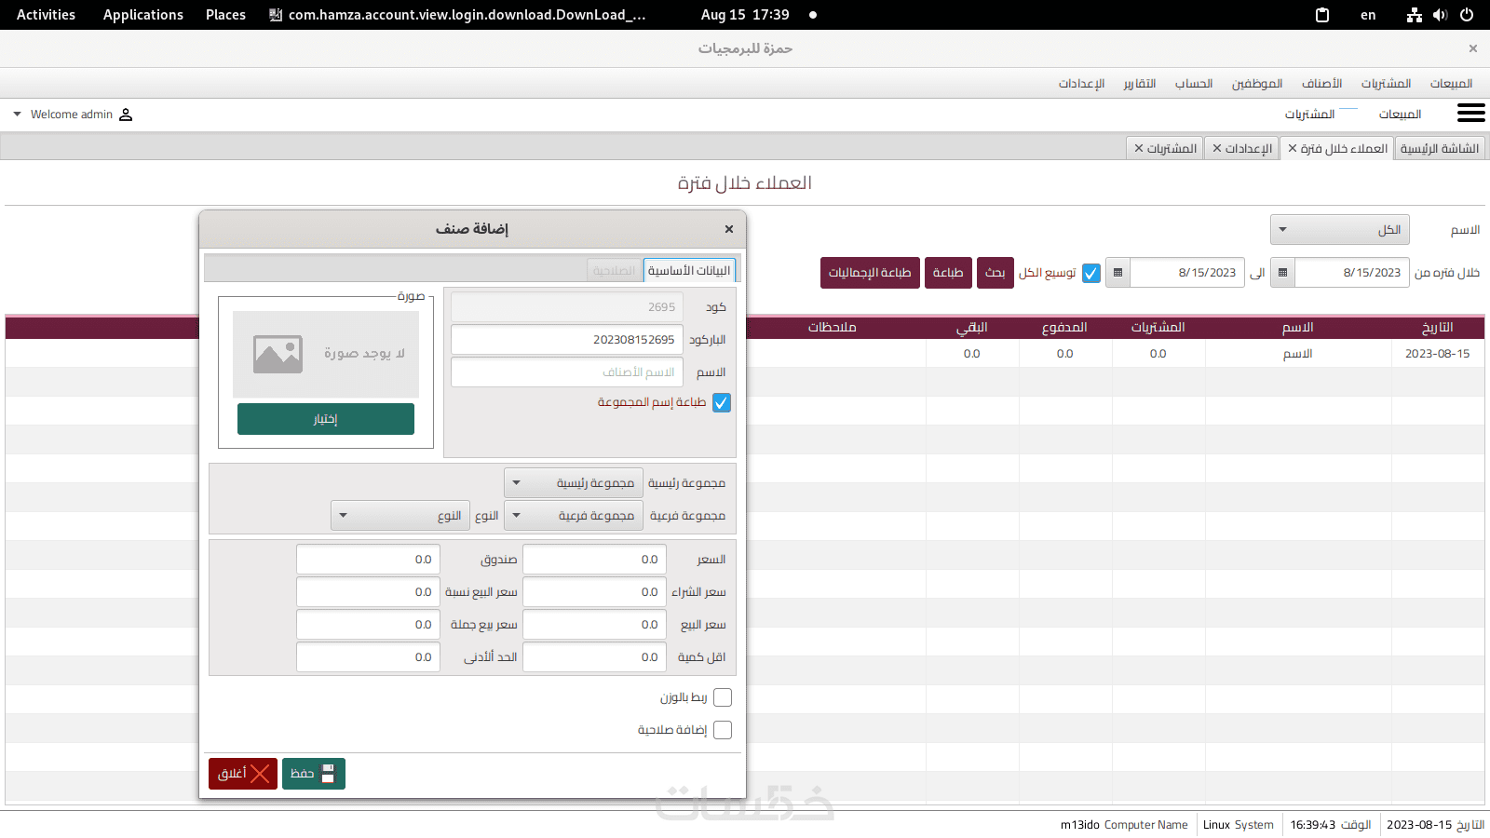Open the Places menu
1490x838 pixels.
[226, 15]
